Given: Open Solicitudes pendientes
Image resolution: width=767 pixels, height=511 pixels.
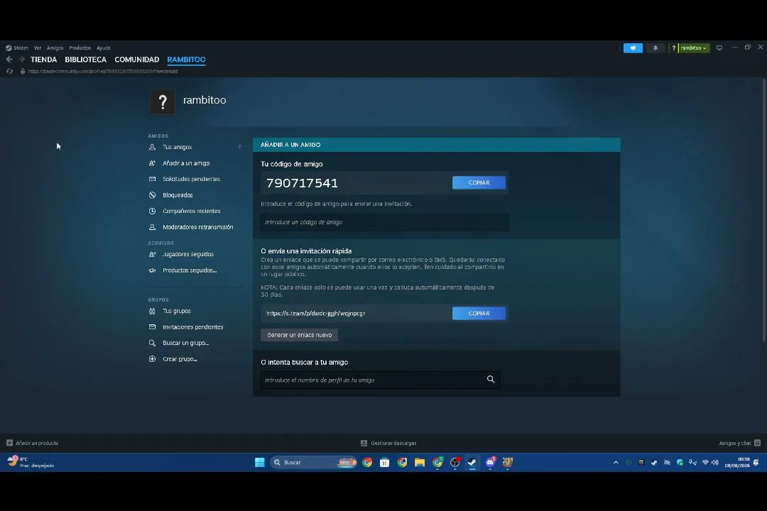Looking at the screenshot, I should pyautogui.click(x=191, y=179).
